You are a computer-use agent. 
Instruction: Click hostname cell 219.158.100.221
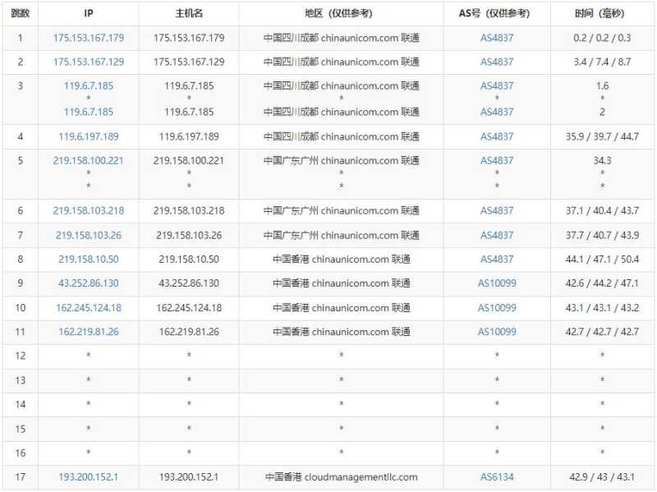pyautogui.click(x=189, y=160)
